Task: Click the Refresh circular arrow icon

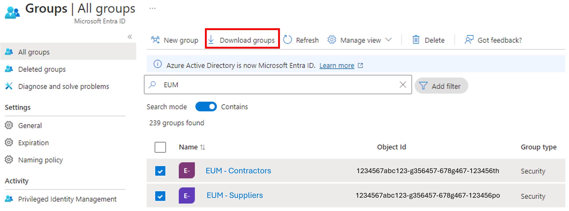Action: [288, 40]
